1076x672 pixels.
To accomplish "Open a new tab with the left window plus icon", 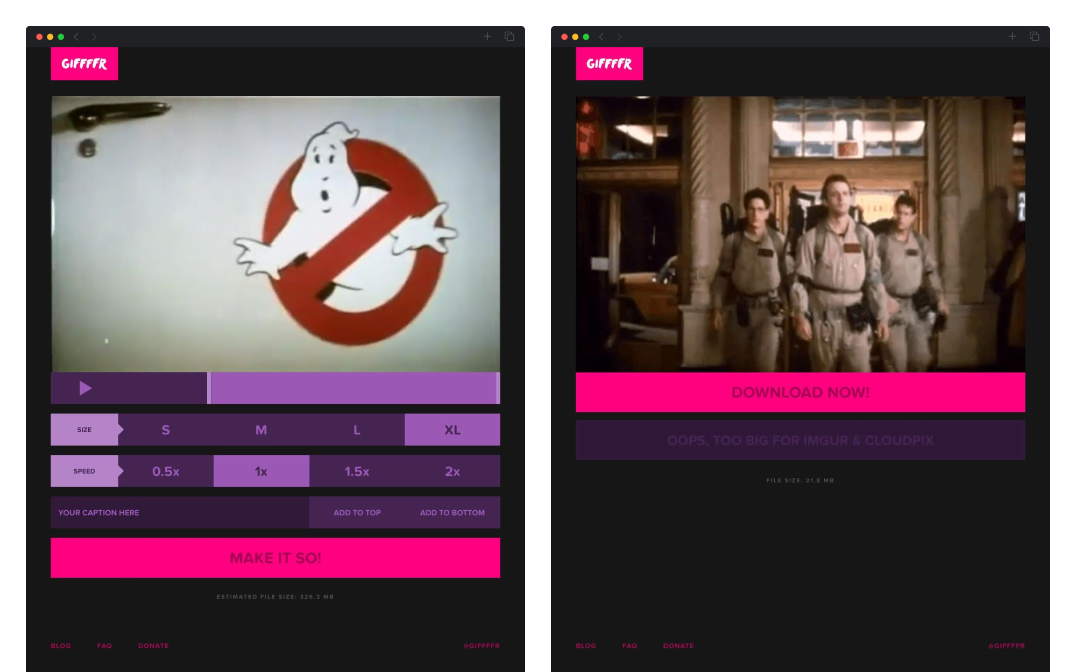I will tap(487, 37).
